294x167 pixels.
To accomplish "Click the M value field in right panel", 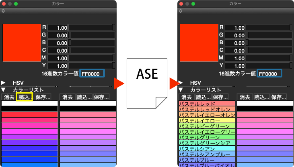I will [x=234, y=58].
